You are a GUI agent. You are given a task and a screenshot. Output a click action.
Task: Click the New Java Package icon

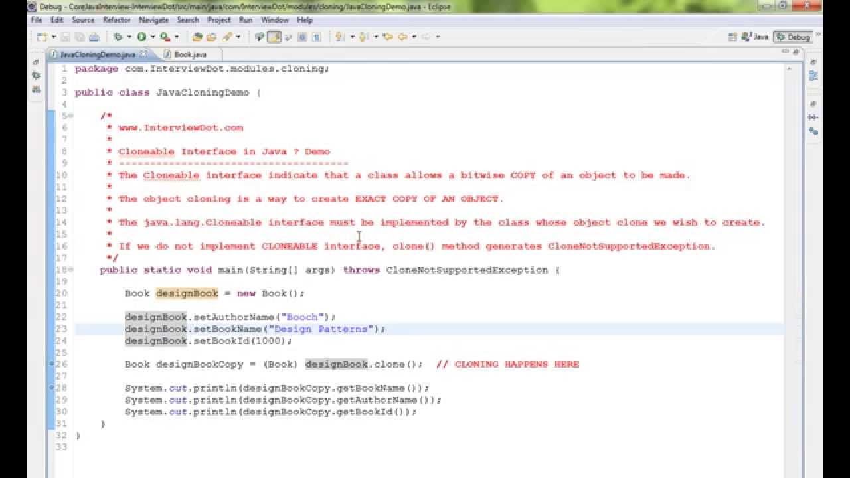coord(198,37)
